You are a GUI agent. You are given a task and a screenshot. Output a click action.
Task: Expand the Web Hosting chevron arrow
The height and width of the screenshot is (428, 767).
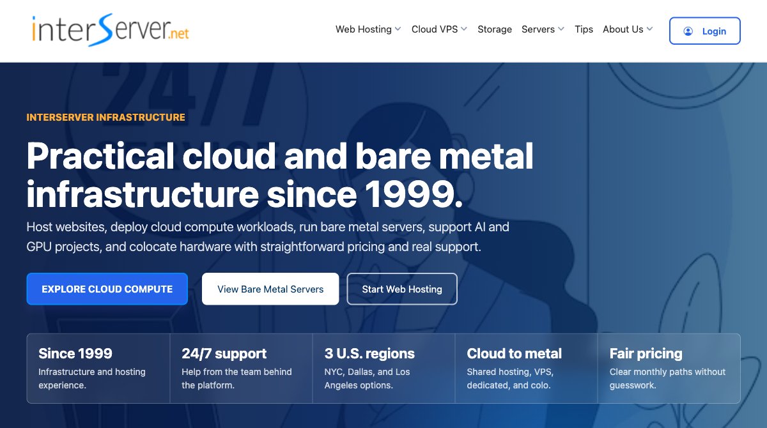(x=398, y=29)
